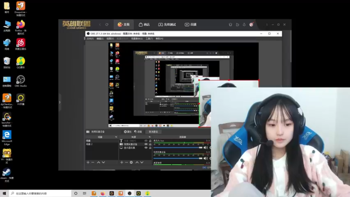The image size is (350, 197).
Task: Select Steam desktop shortcut
Action: [x=7, y=175]
